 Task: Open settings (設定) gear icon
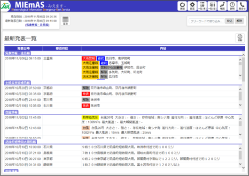[192, 6]
